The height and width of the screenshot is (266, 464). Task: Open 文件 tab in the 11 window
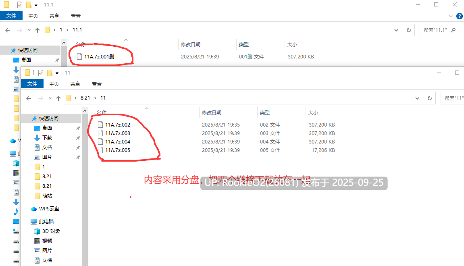pos(32,84)
